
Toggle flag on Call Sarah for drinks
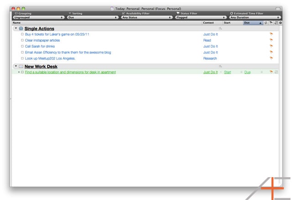coord(271,46)
